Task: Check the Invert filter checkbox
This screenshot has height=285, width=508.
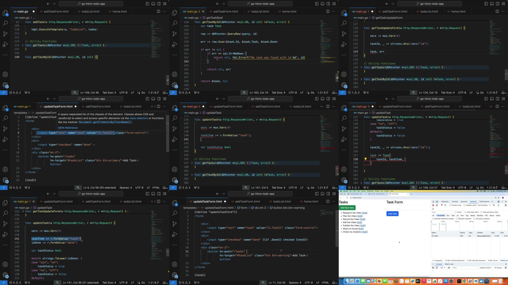Action: [456, 212]
